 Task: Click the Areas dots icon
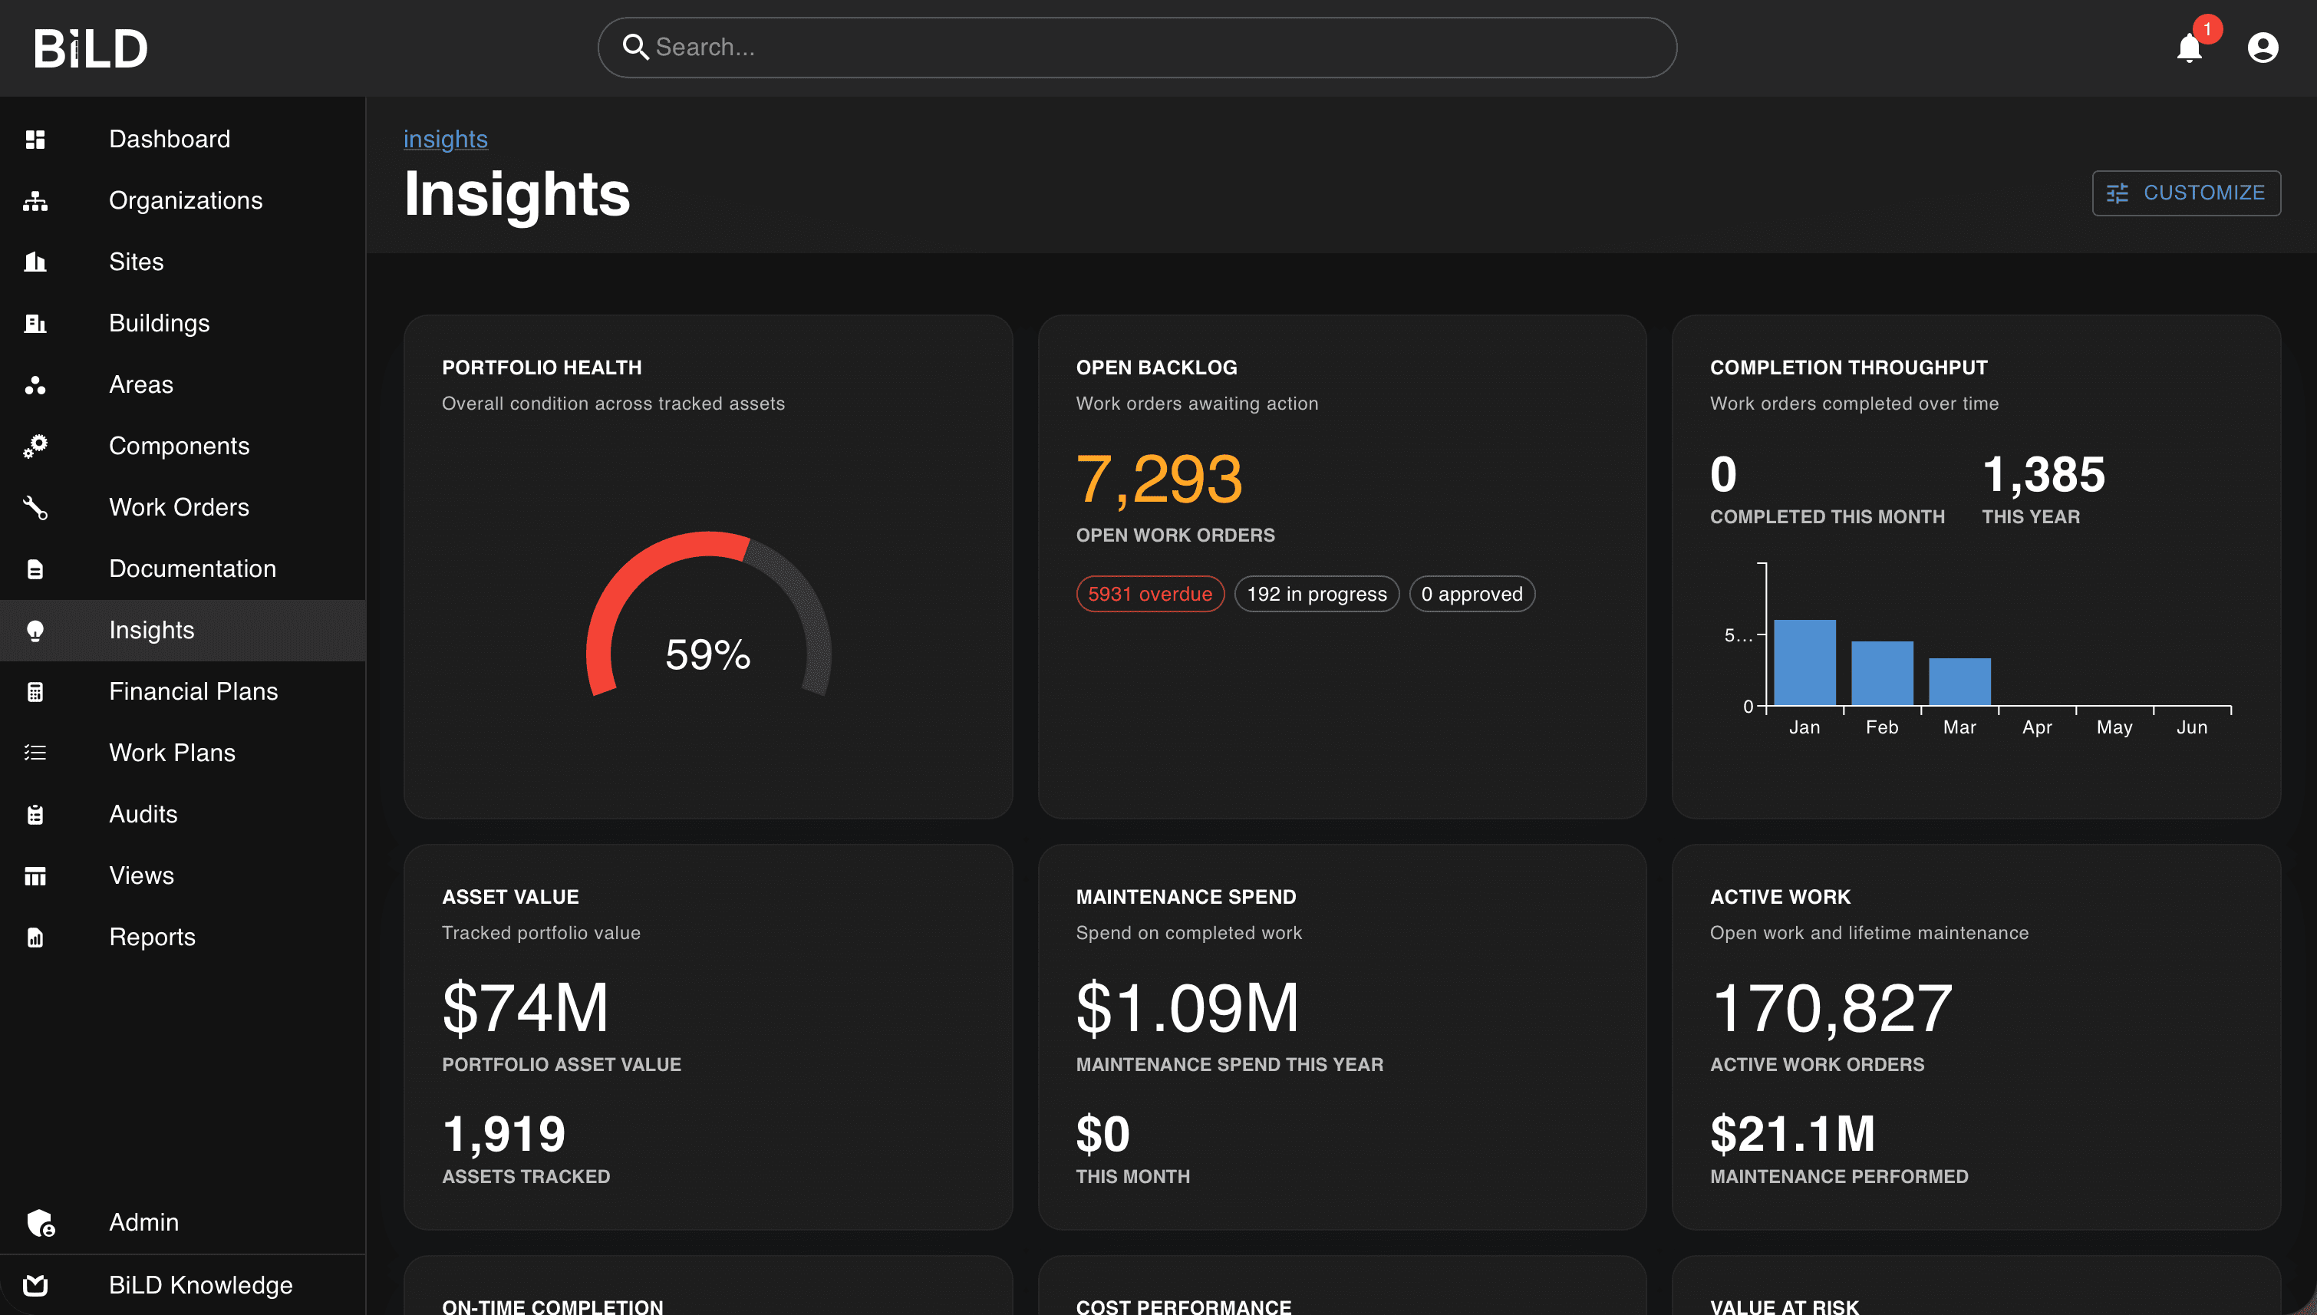point(35,384)
